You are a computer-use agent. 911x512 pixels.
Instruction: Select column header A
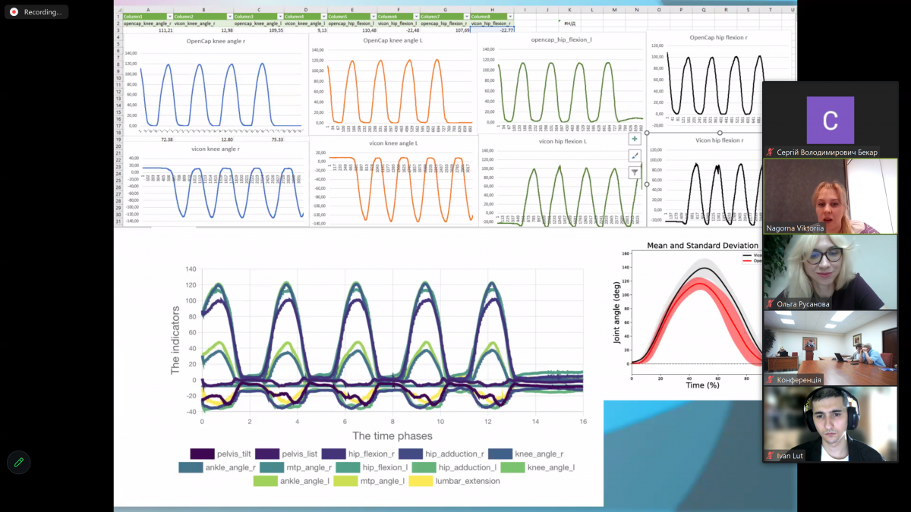147,9
